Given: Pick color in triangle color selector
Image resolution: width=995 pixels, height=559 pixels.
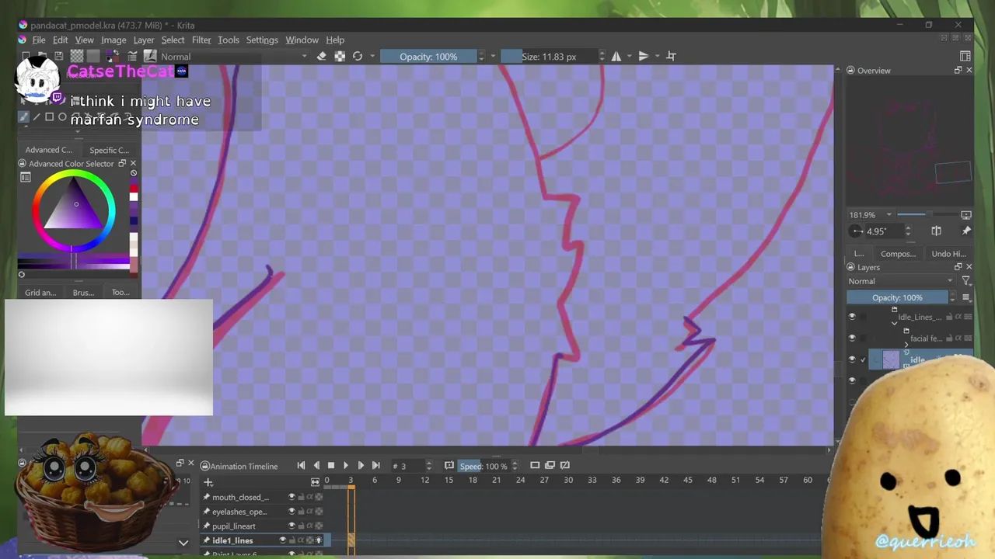Looking at the screenshot, I should (x=75, y=208).
